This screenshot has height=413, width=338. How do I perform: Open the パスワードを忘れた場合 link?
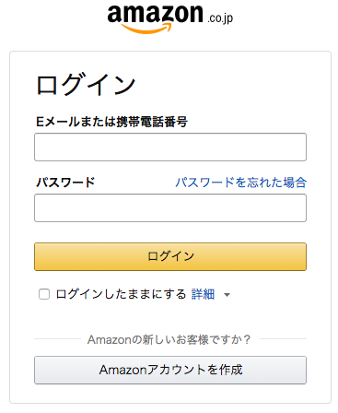coord(240,183)
